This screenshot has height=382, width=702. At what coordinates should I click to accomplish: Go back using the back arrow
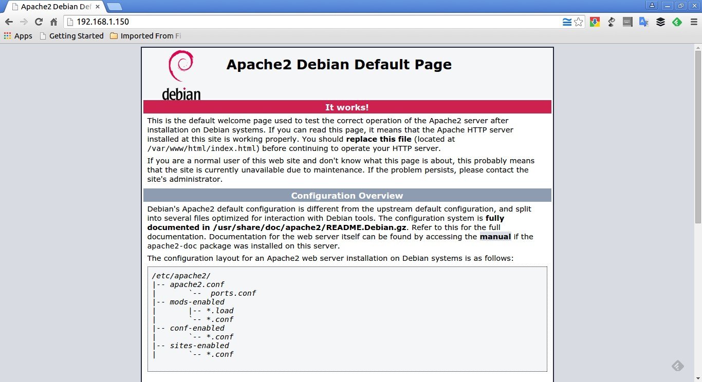9,22
